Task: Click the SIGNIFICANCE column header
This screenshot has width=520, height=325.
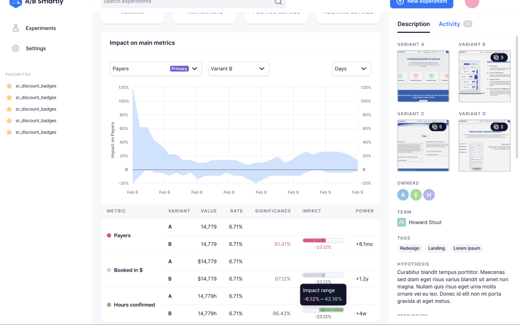Action: tap(273, 211)
